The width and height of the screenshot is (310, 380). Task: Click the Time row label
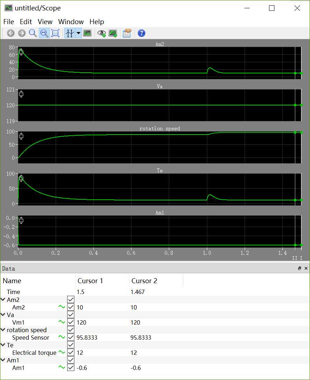[13, 292]
